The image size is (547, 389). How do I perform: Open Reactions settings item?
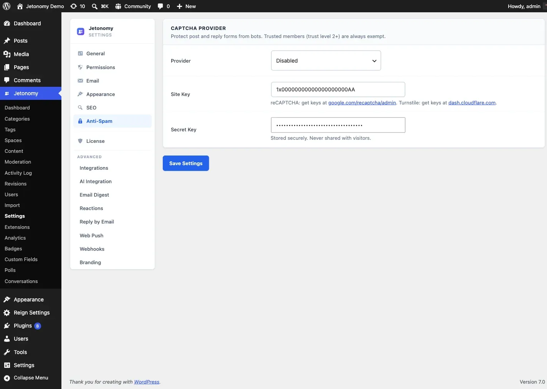pos(91,208)
